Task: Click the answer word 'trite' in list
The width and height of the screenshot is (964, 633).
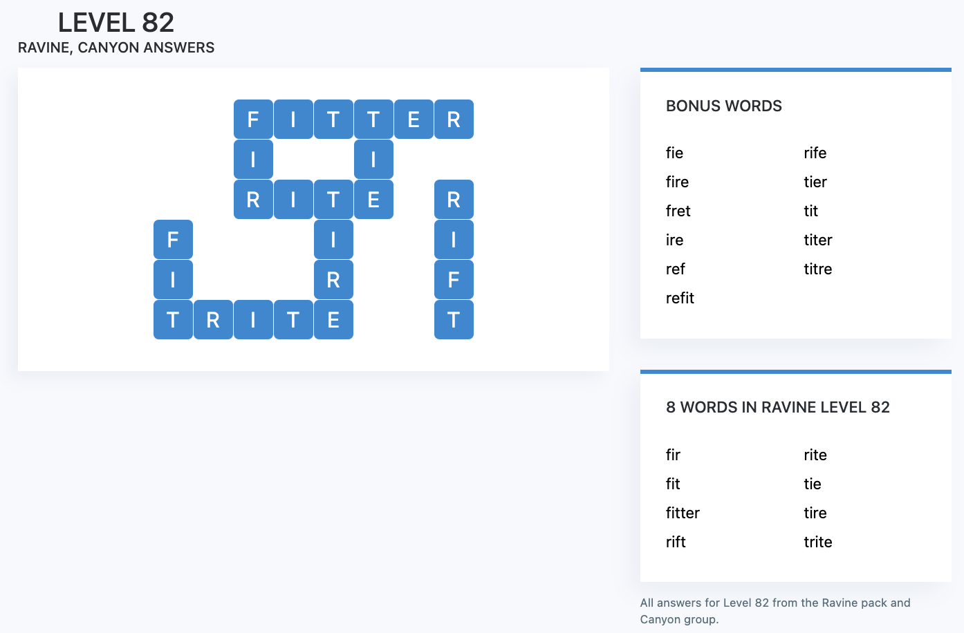Action: click(817, 542)
